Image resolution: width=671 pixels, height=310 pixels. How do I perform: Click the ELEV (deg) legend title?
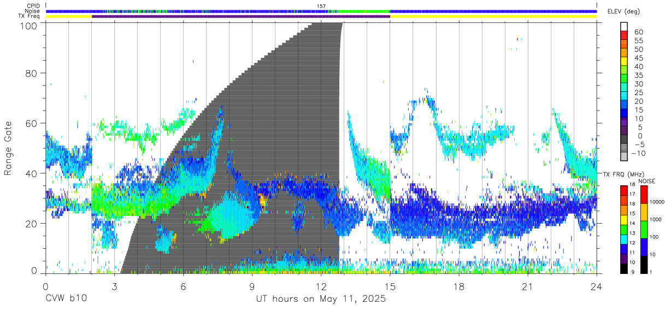coord(623,11)
